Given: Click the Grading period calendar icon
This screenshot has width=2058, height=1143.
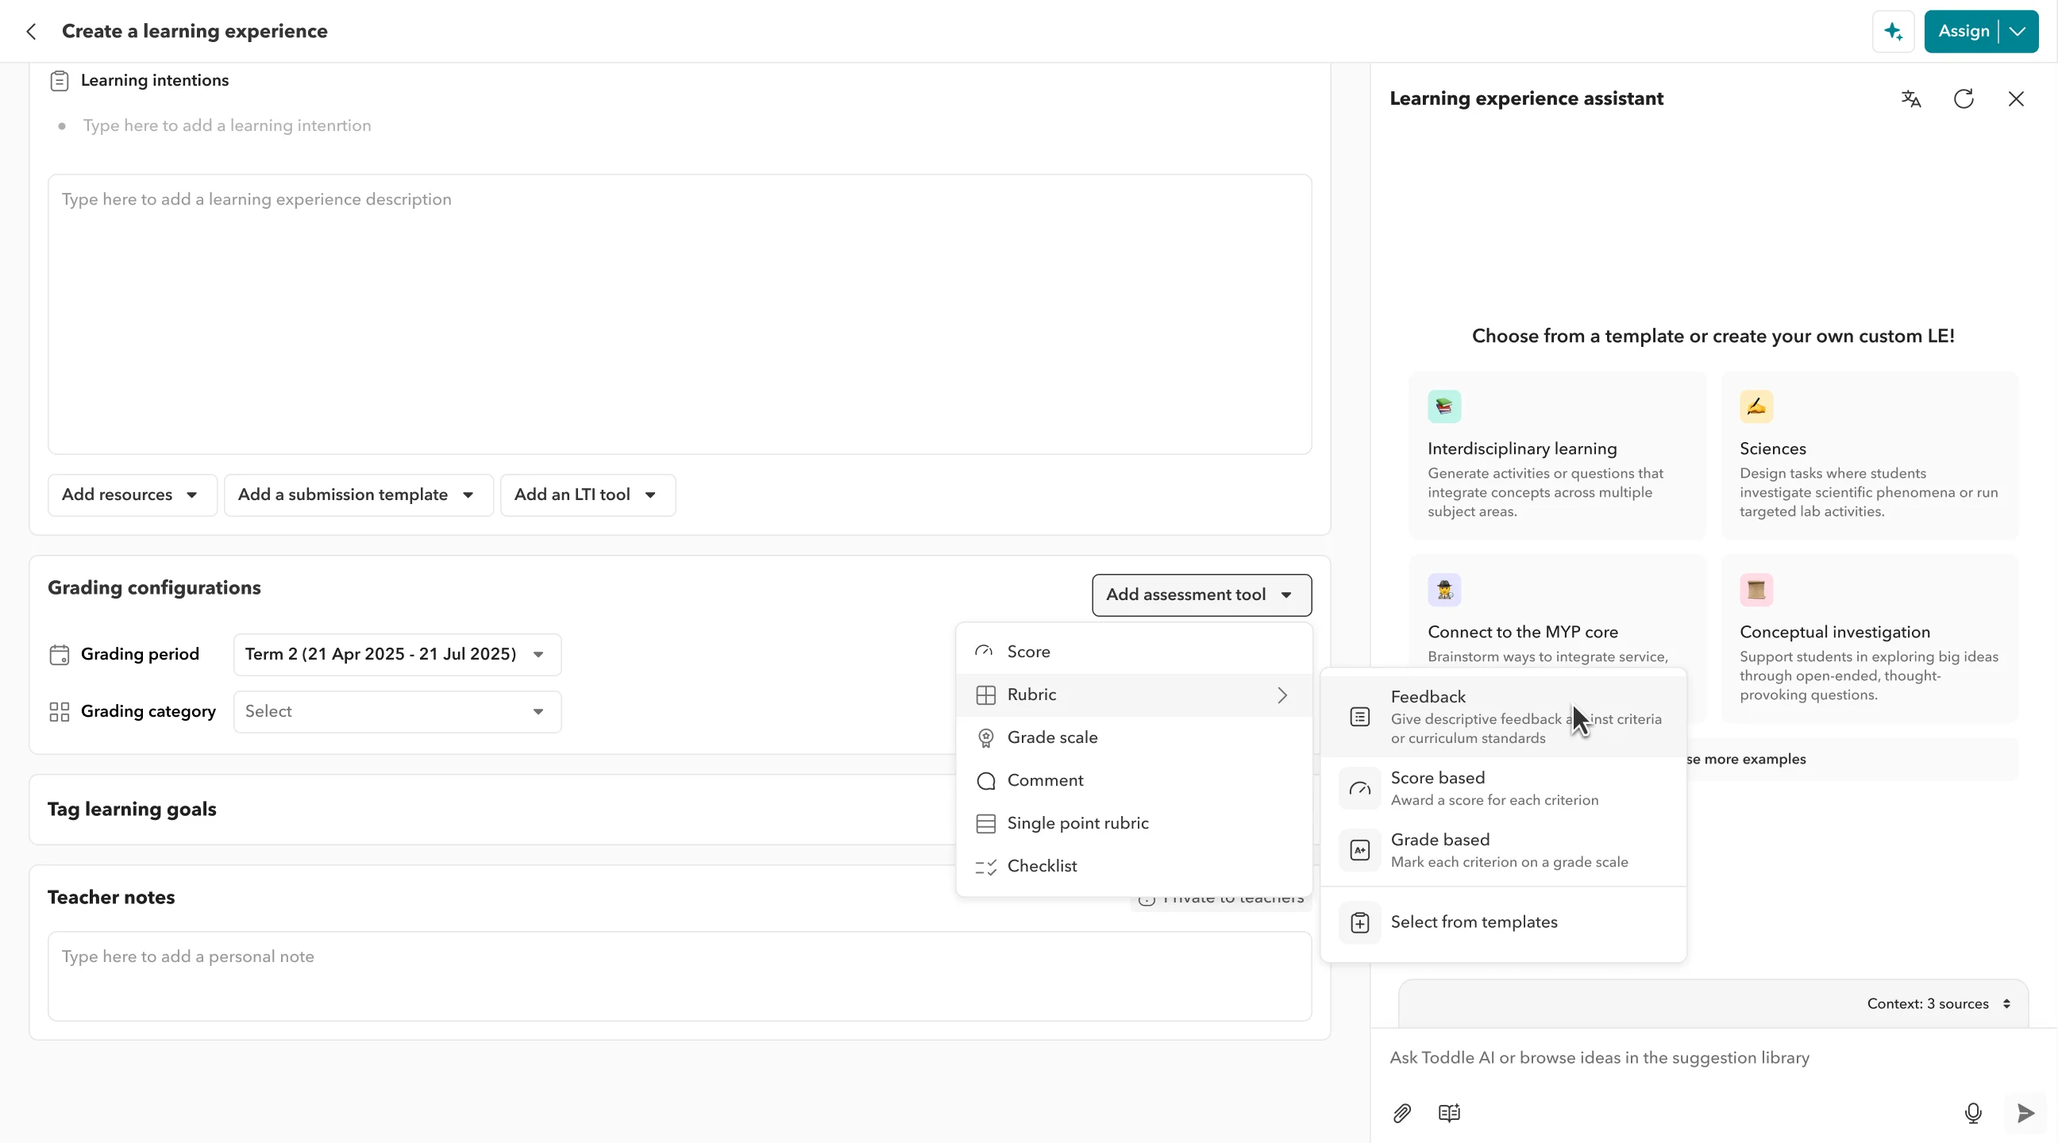Looking at the screenshot, I should point(59,655).
